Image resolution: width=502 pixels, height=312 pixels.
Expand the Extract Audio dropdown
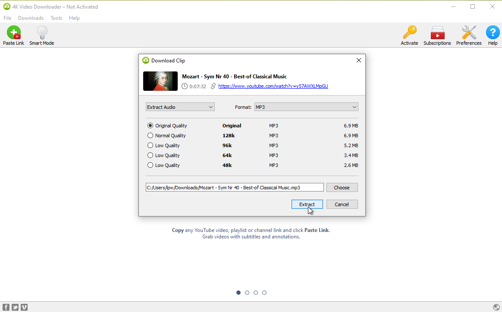click(x=180, y=107)
